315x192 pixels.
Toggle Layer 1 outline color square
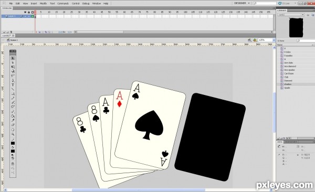(x=33, y=16)
